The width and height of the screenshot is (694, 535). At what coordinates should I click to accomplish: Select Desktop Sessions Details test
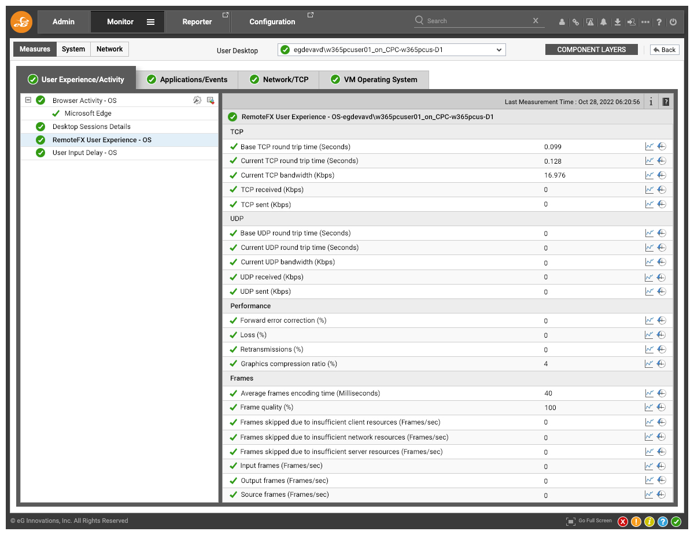pyautogui.click(x=91, y=127)
